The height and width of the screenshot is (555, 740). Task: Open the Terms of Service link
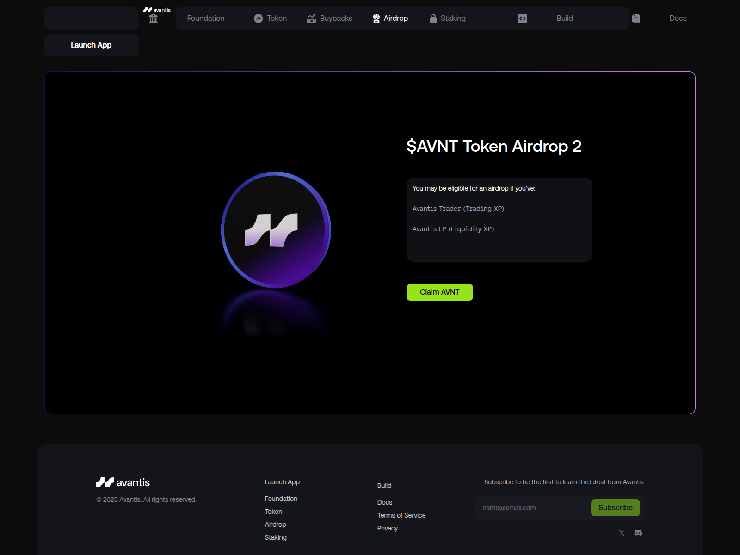401,515
